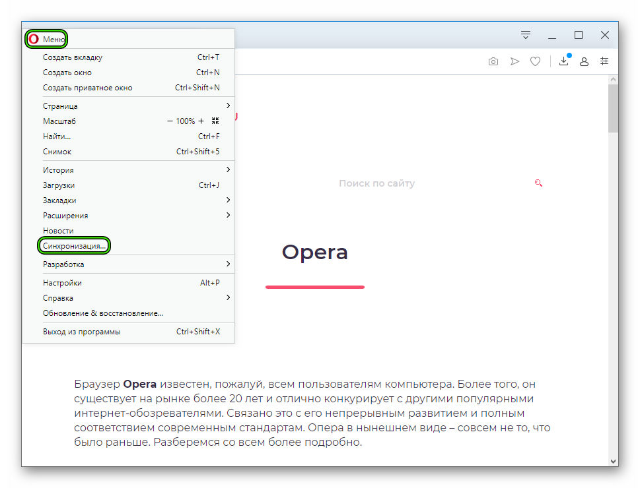Click the user account profile icon
640x488 pixels.
[x=584, y=61]
